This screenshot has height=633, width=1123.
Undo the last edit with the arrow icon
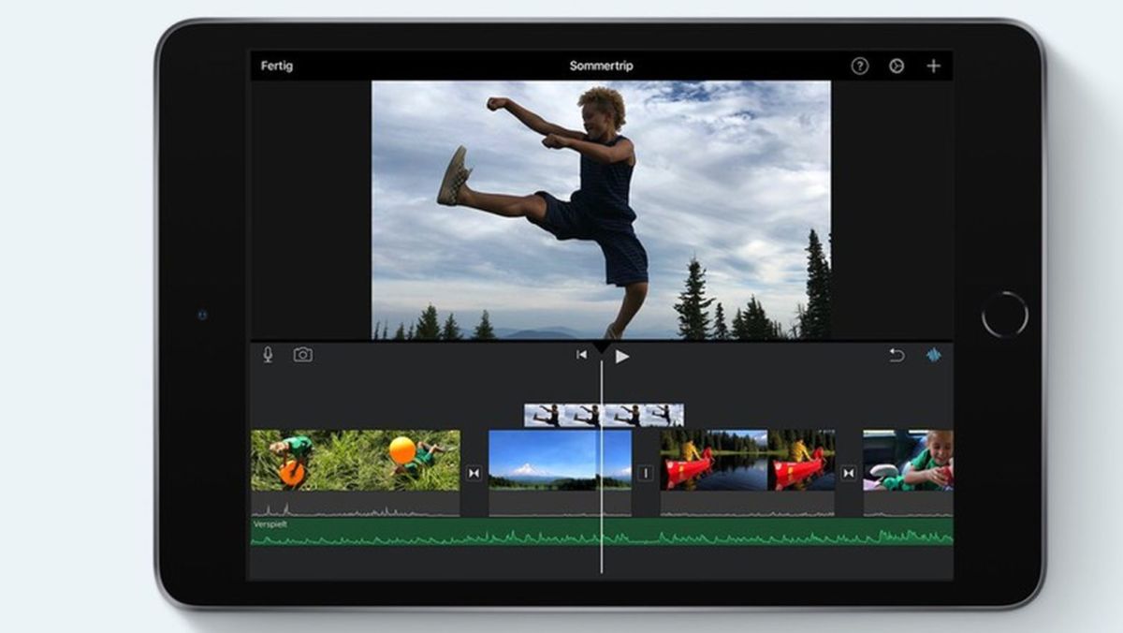click(897, 355)
